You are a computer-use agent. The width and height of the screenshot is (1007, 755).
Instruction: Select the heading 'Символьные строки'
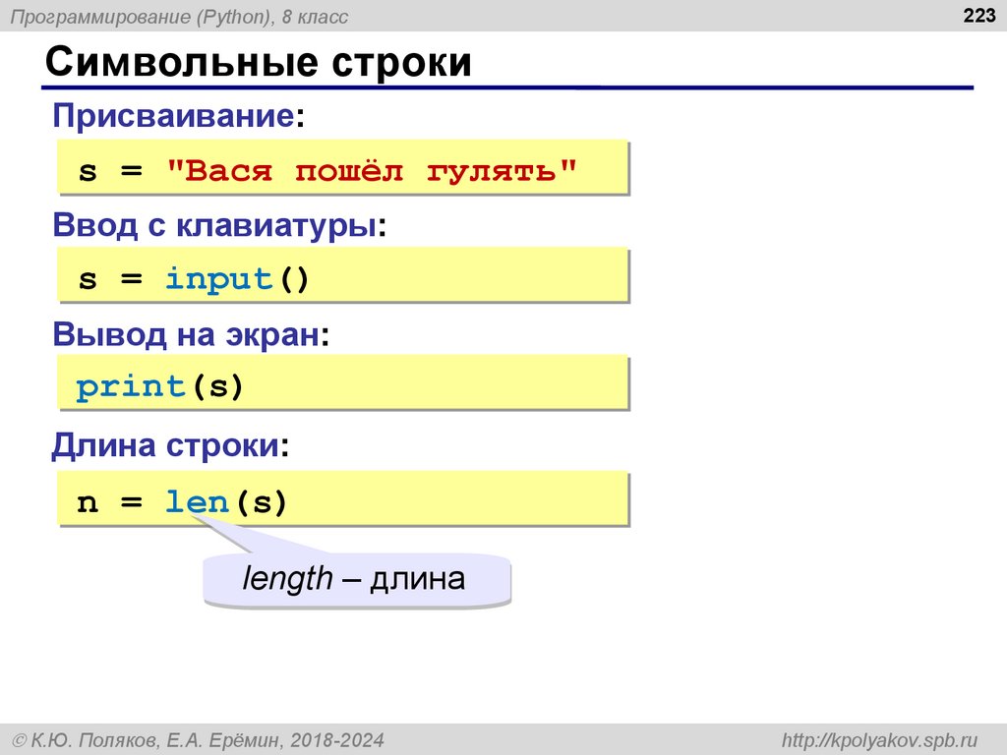point(259,62)
